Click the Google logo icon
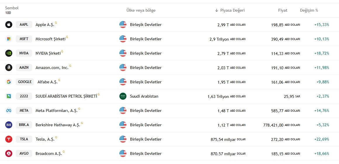 tap(9, 82)
